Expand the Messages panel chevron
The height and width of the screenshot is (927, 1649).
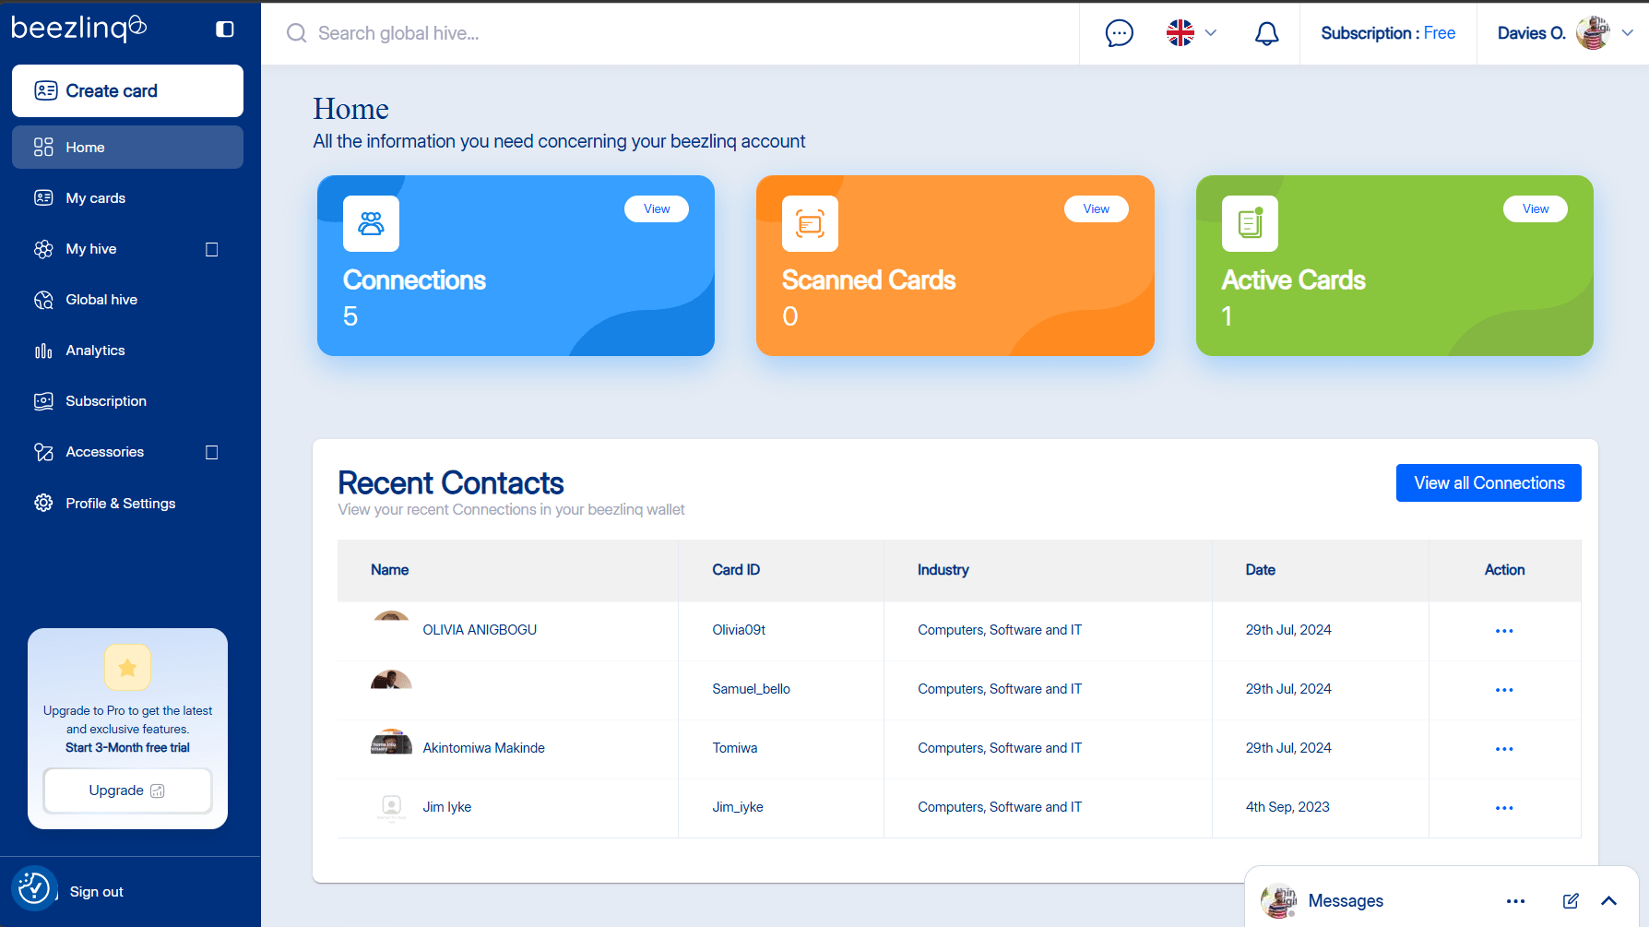[x=1608, y=901]
